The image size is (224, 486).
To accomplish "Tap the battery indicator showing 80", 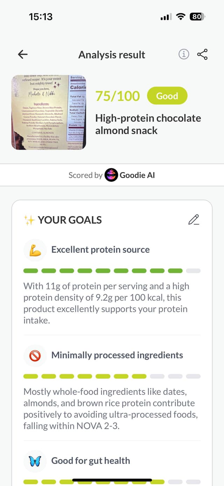I will pyautogui.click(x=196, y=16).
